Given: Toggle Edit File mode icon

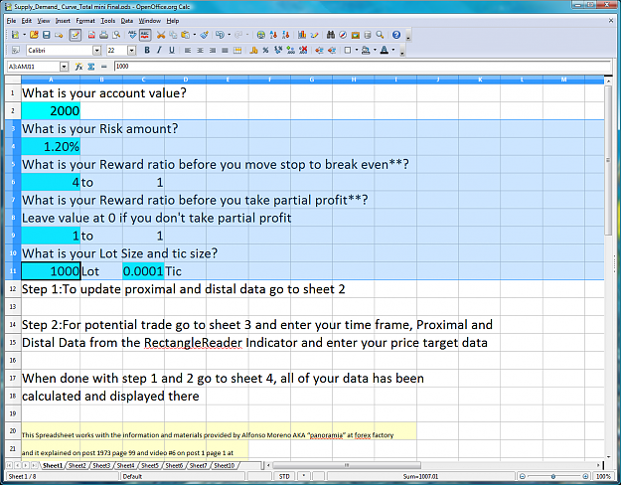Looking at the screenshot, I should point(75,35).
